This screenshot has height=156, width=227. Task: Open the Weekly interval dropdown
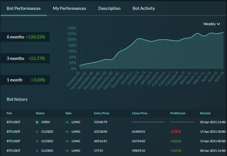(212, 24)
